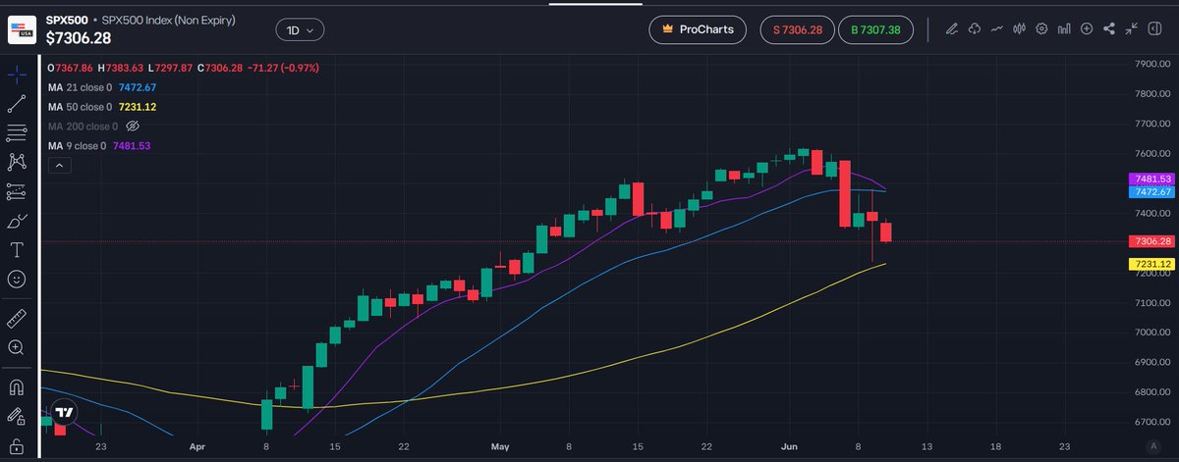
Task: Click the MA 200 close label
Action: 84,127
